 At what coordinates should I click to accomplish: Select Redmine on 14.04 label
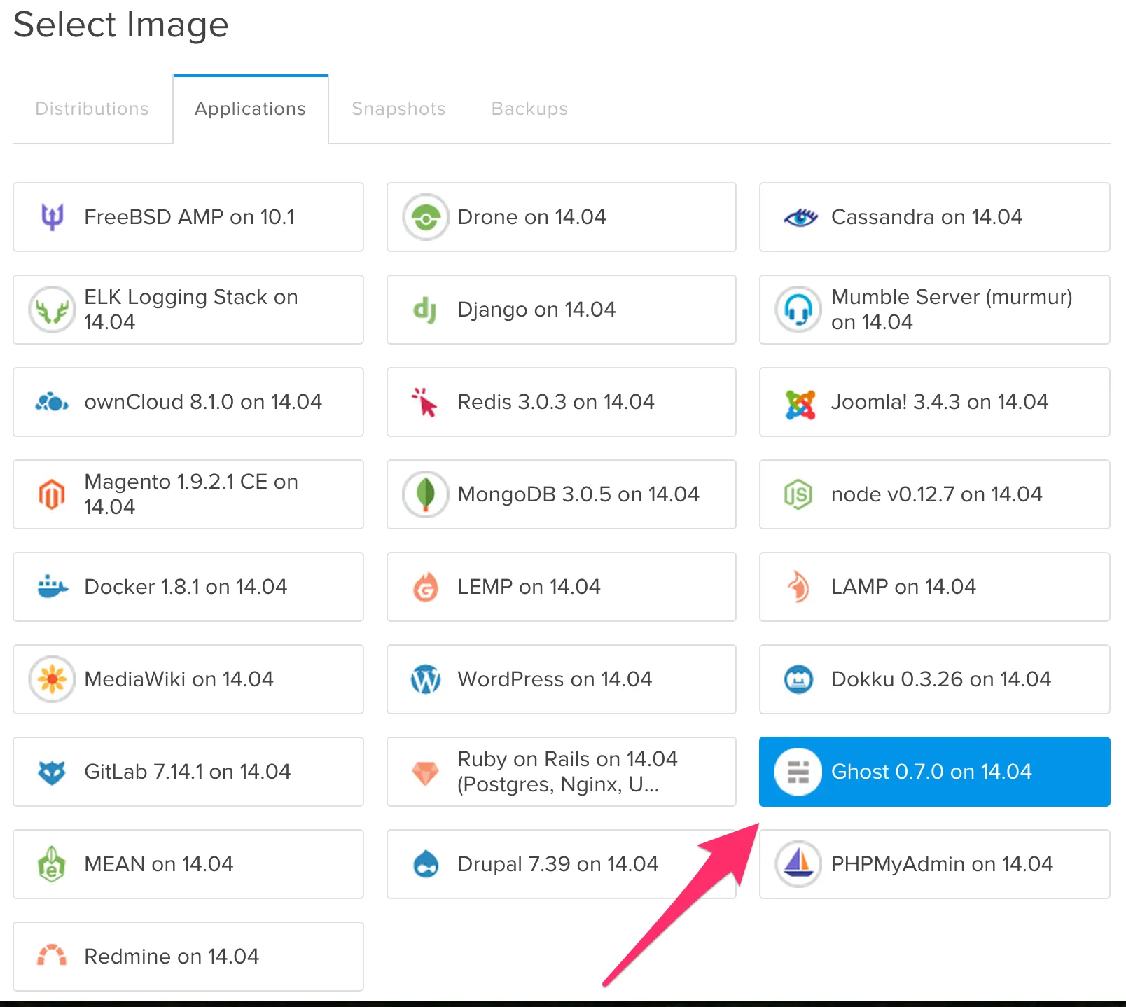[x=172, y=957]
